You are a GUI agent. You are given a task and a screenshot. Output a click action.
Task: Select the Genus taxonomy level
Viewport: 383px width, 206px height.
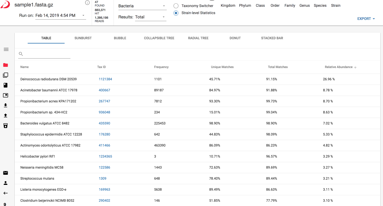pos(305,6)
